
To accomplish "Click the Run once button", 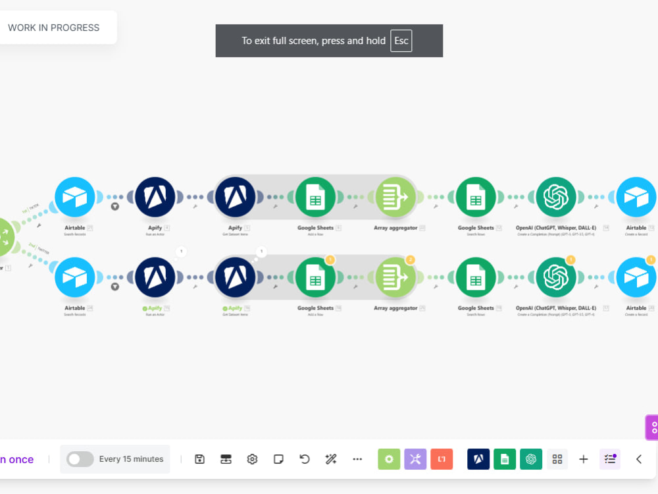I will [17, 459].
